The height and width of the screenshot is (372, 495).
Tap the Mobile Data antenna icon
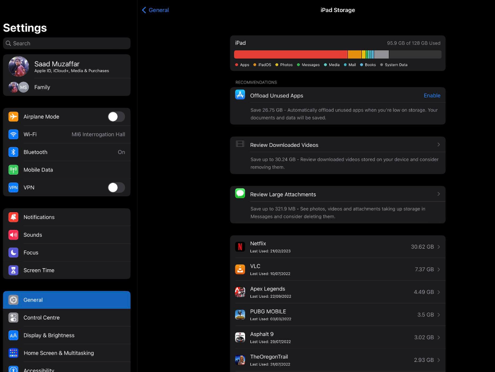pyautogui.click(x=13, y=169)
